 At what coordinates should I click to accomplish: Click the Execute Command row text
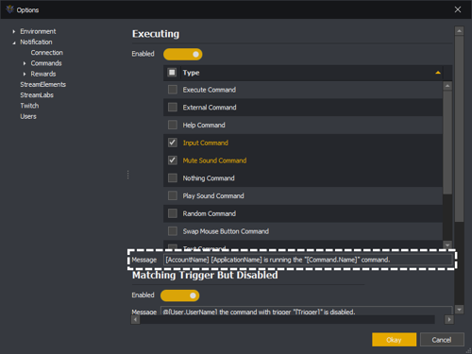coord(210,90)
